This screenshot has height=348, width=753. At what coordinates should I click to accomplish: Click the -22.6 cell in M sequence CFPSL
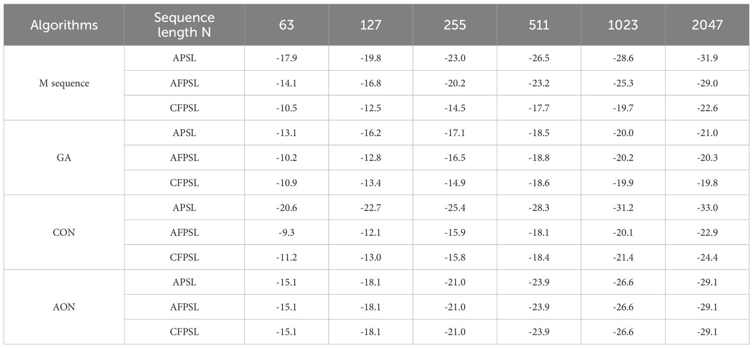pyautogui.click(x=707, y=108)
